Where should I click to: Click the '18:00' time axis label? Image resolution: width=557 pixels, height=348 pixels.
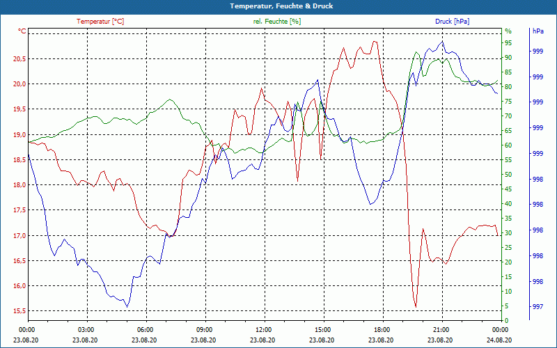tap(382, 329)
